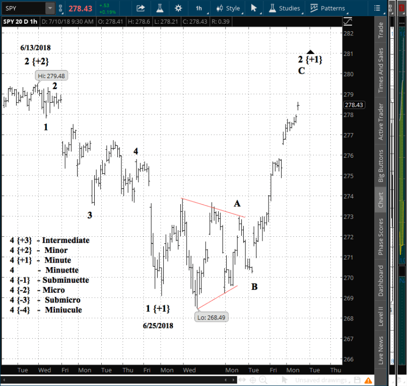The image size is (407, 386).
Task: Open the flask tool in toolbar
Action: click(x=159, y=8)
